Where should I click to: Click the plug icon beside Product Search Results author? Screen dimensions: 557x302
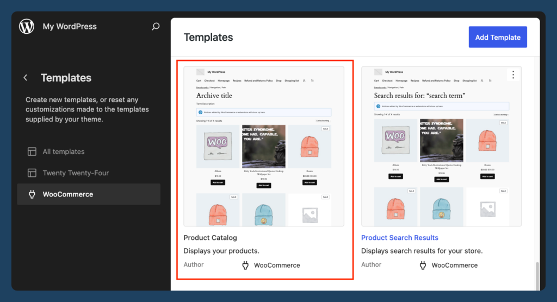[423, 265]
